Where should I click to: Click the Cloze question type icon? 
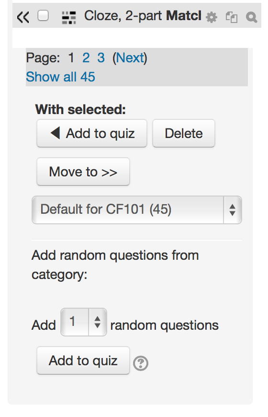69,18
